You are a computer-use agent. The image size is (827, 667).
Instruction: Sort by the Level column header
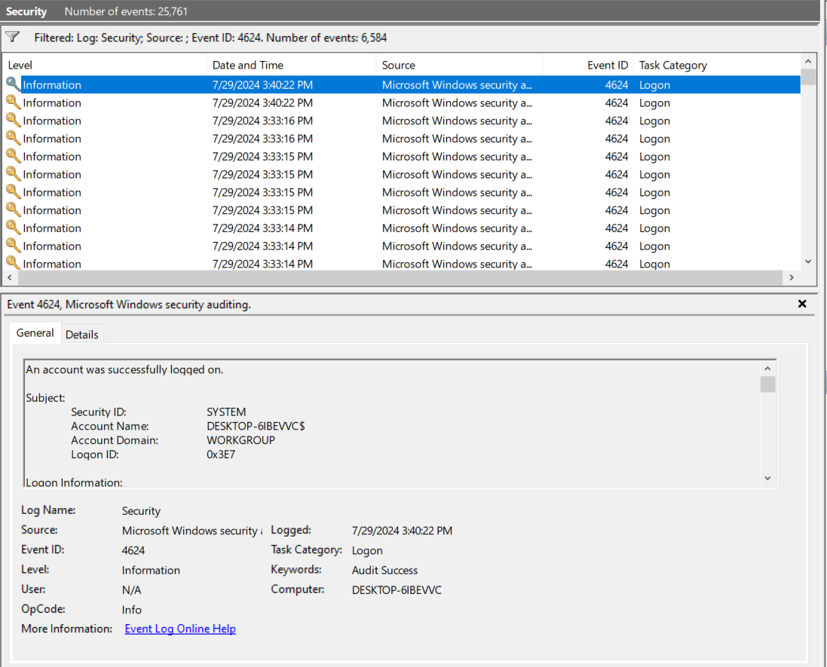coord(105,65)
